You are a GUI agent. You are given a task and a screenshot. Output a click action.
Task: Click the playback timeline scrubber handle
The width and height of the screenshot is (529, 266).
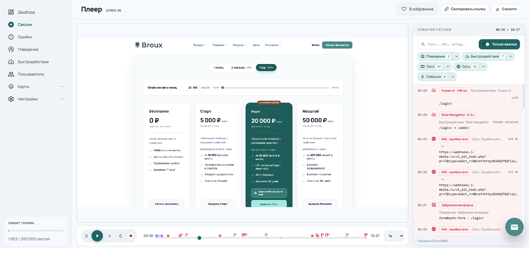click(x=199, y=238)
